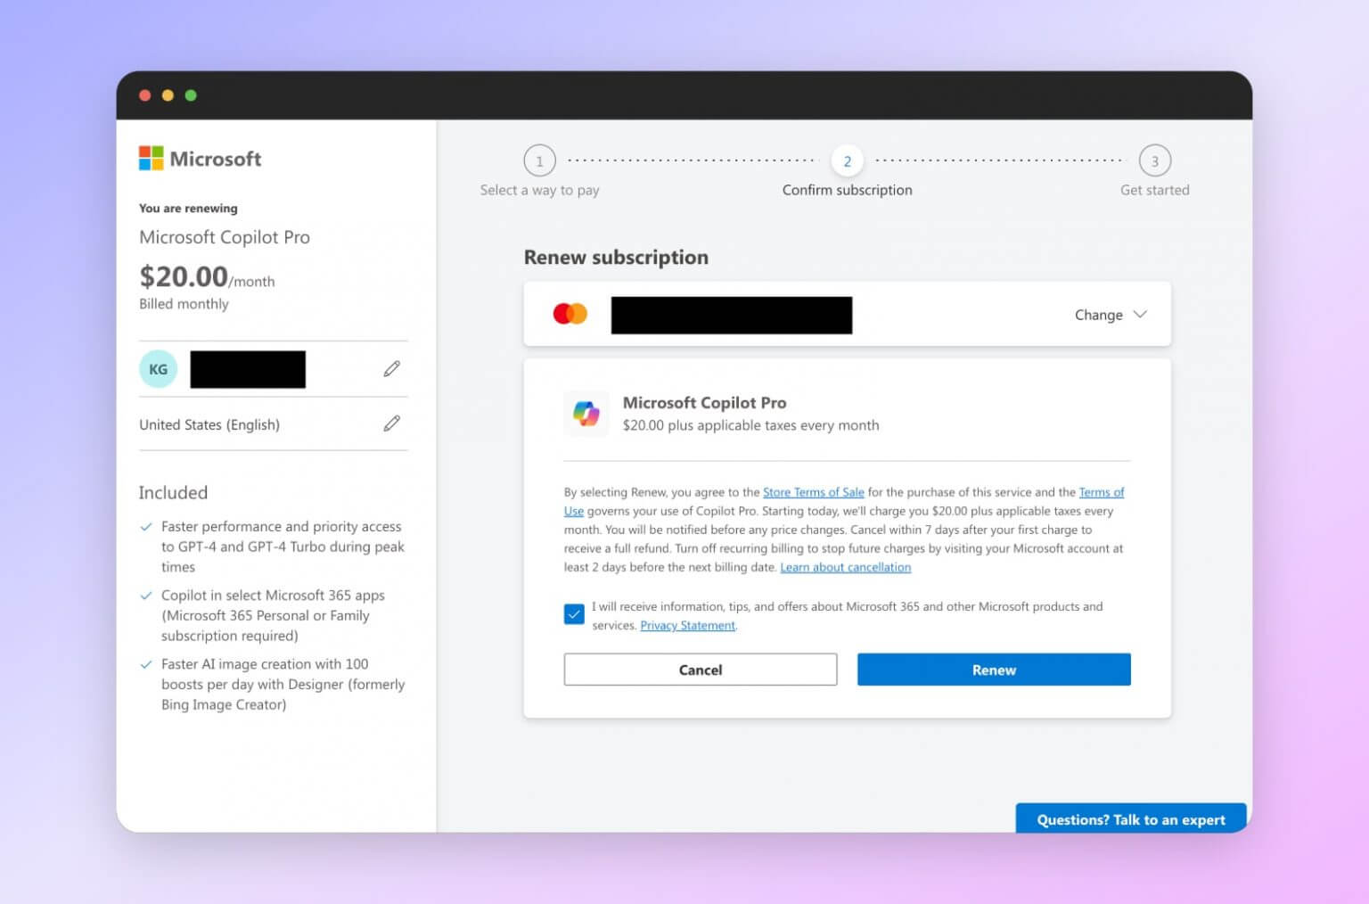This screenshot has width=1369, height=904.
Task: Edit the United States (English) region setting
Action: [x=391, y=423]
